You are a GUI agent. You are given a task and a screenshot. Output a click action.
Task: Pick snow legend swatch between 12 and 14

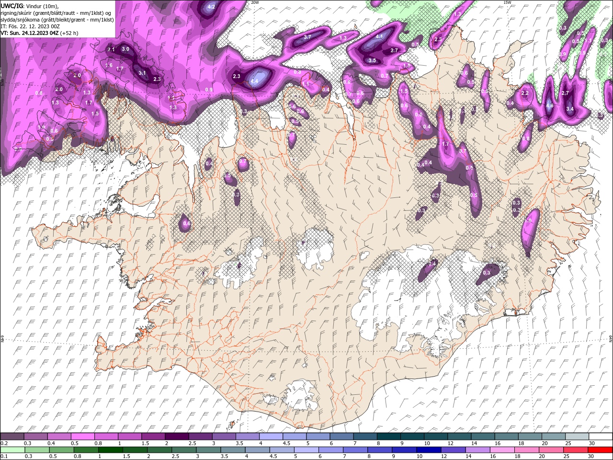459,437
